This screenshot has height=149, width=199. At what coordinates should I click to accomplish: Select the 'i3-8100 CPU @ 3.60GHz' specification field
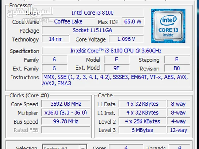(x=116, y=51)
